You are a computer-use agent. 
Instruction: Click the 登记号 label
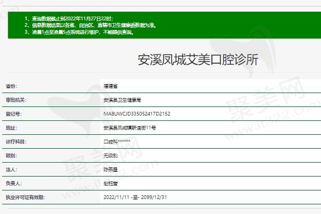tap(14, 114)
